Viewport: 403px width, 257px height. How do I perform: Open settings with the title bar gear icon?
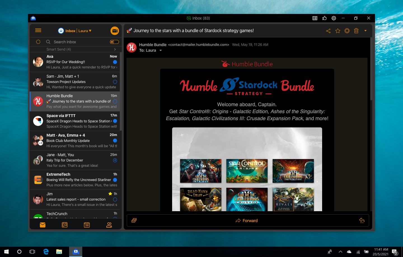(x=334, y=18)
